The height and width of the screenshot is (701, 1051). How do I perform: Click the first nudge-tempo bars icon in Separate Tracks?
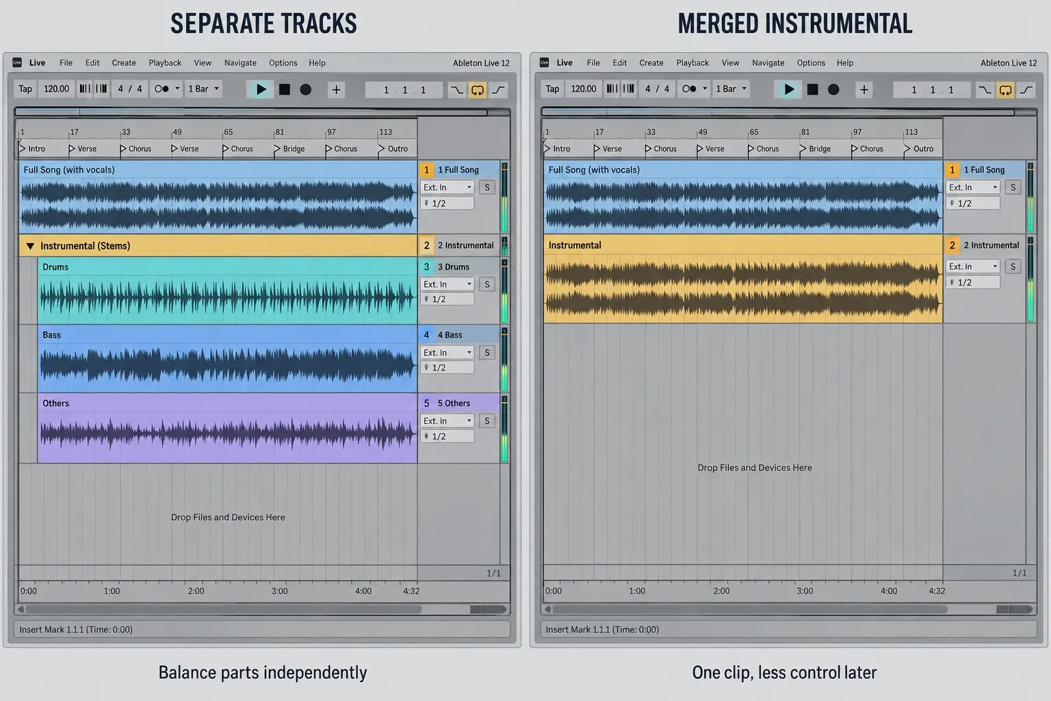(x=85, y=89)
